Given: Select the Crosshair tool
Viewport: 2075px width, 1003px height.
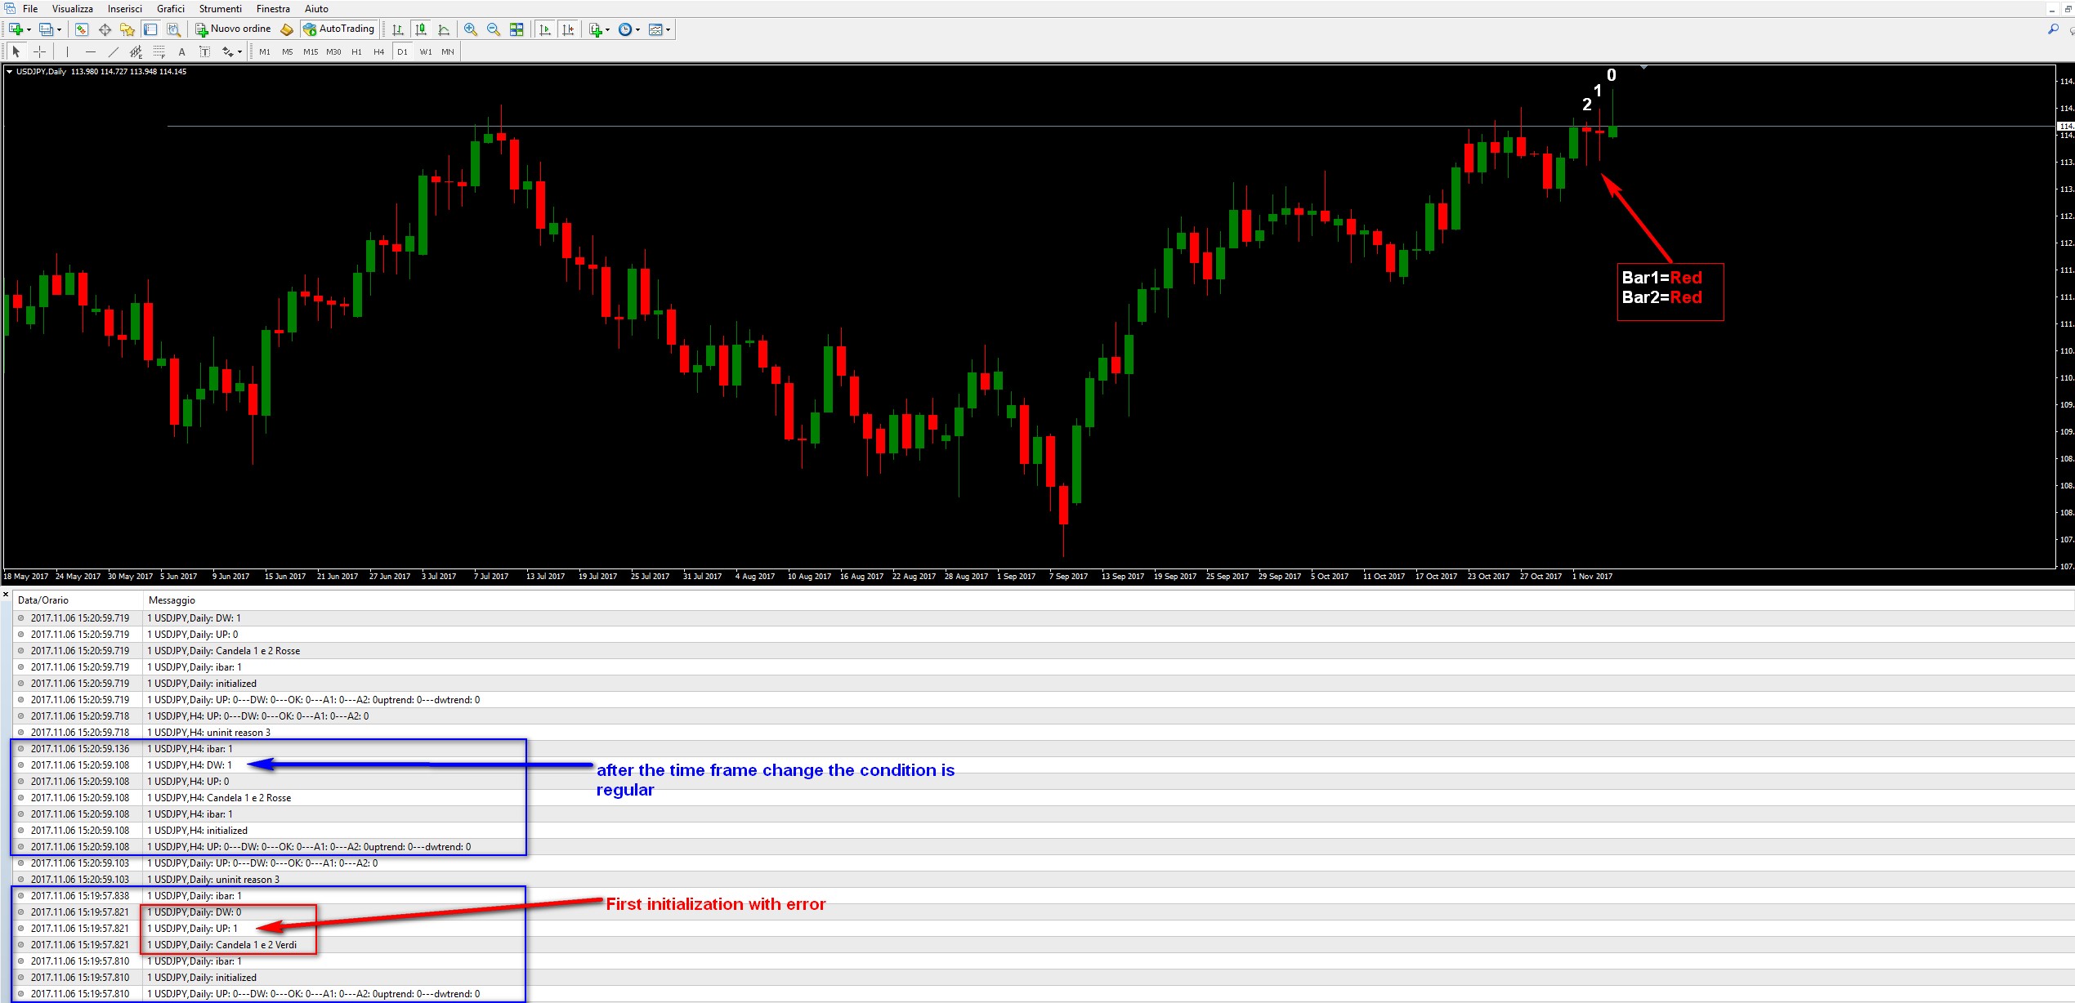Looking at the screenshot, I should coord(39,51).
